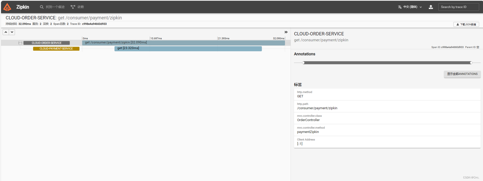Click the Zipkin logo icon
483x181 pixels.
pyautogui.click(x=7, y=7)
